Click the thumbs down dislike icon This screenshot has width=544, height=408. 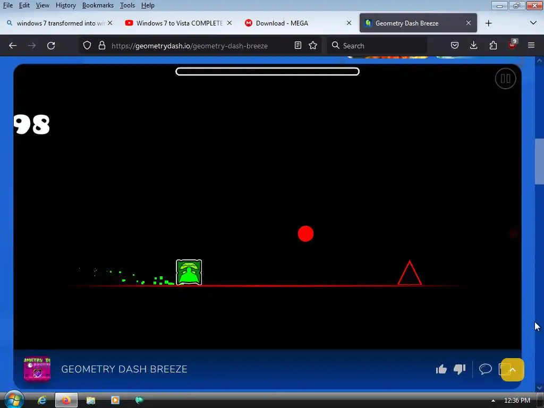(460, 369)
